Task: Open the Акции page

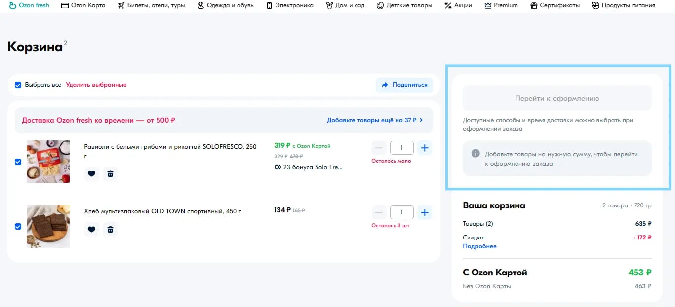Action: (x=458, y=5)
